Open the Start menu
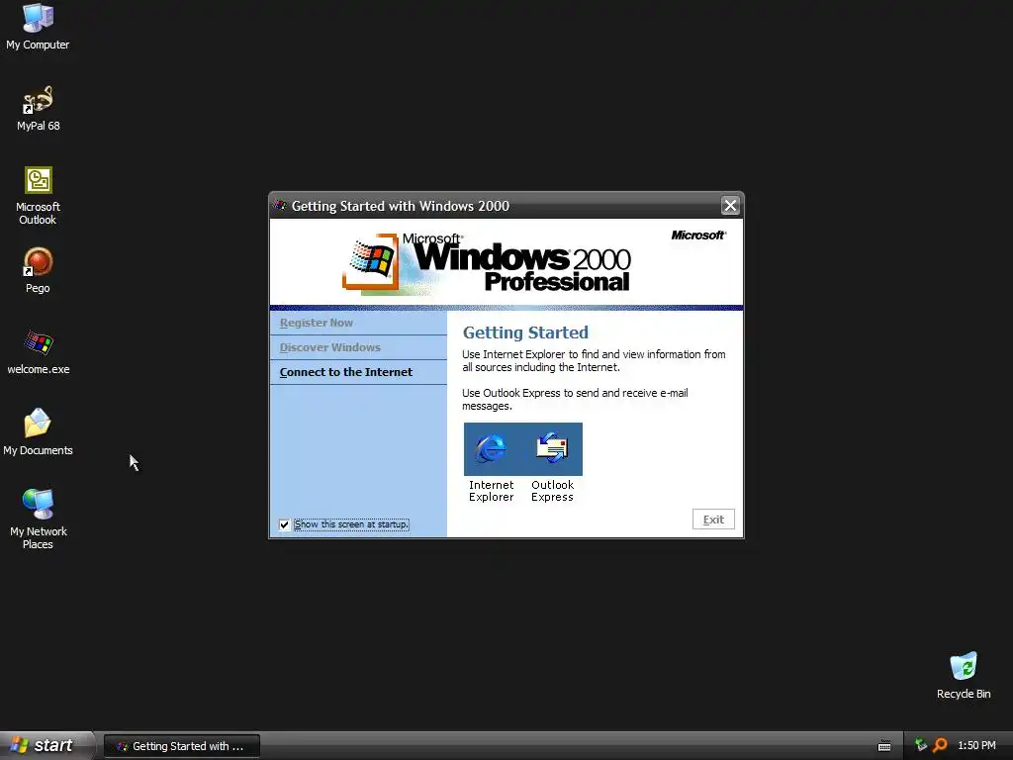 tap(46, 746)
